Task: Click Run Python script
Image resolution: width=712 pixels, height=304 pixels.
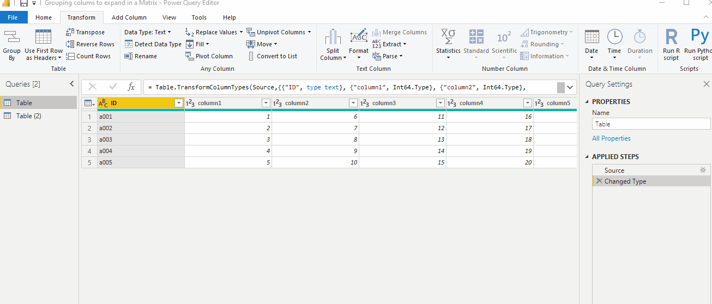Action: 698,45
